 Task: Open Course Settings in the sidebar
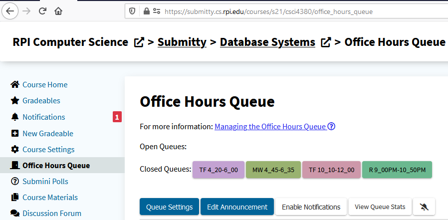48,150
